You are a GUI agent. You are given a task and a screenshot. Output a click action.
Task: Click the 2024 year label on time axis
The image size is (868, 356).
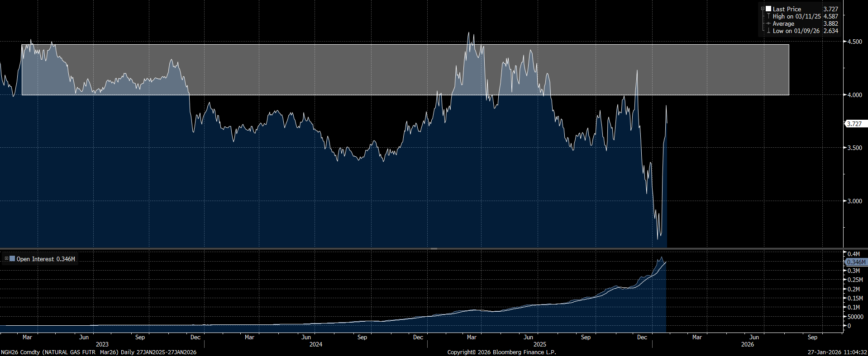[315, 344]
